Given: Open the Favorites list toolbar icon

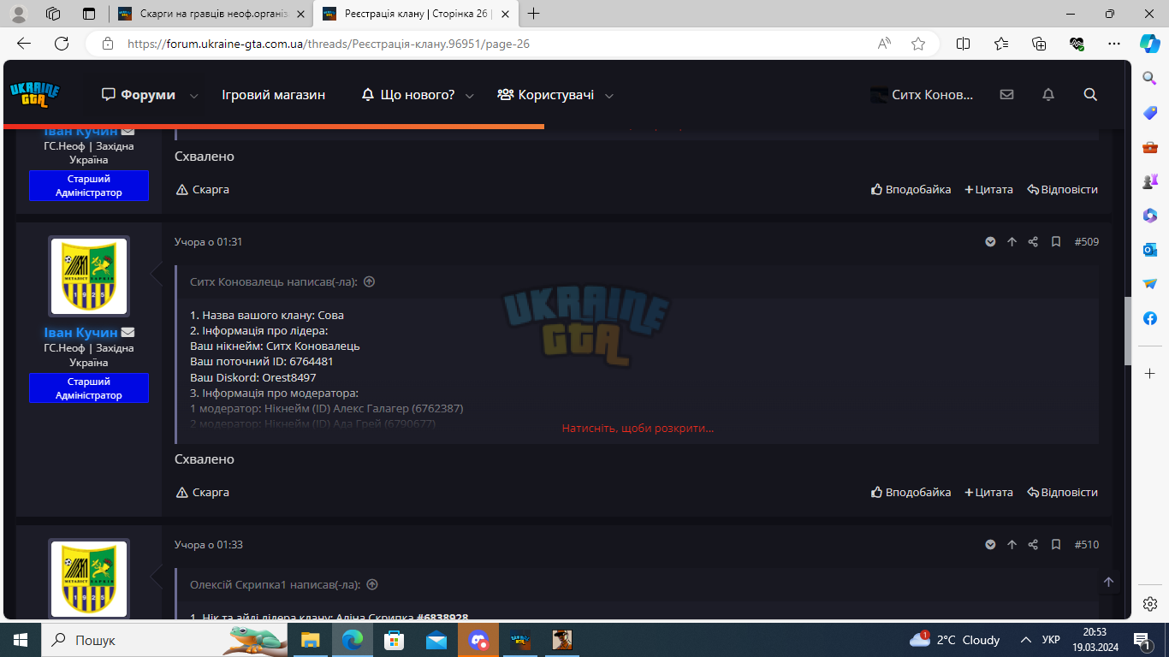Looking at the screenshot, I should [x=1001, y=44].
